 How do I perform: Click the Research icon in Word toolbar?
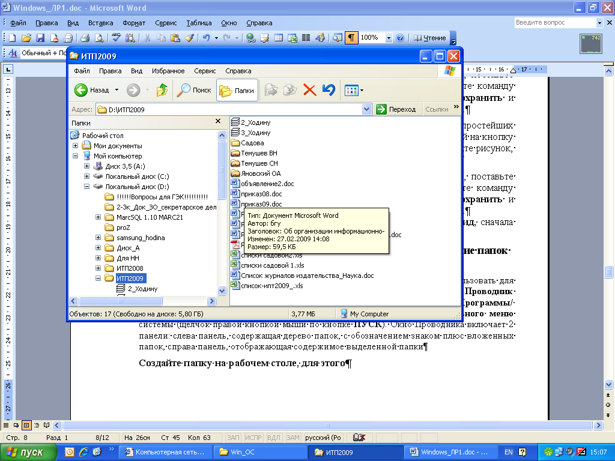click(x=130, y=38)
